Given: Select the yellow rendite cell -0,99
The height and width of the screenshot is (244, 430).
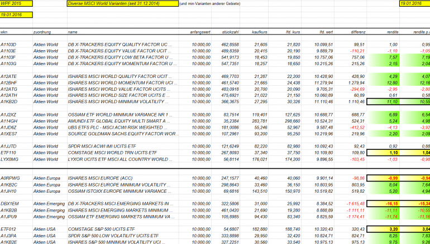Looking at the screenshot, I should 383,178.
